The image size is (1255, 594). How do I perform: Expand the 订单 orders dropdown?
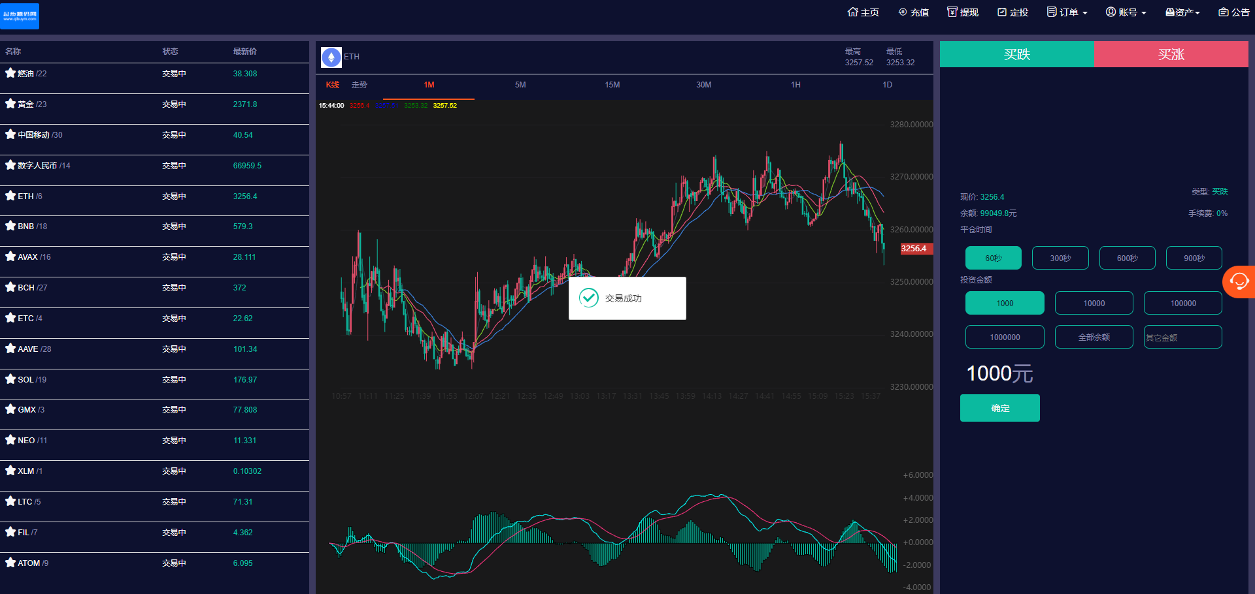[x=1067, y=12]
